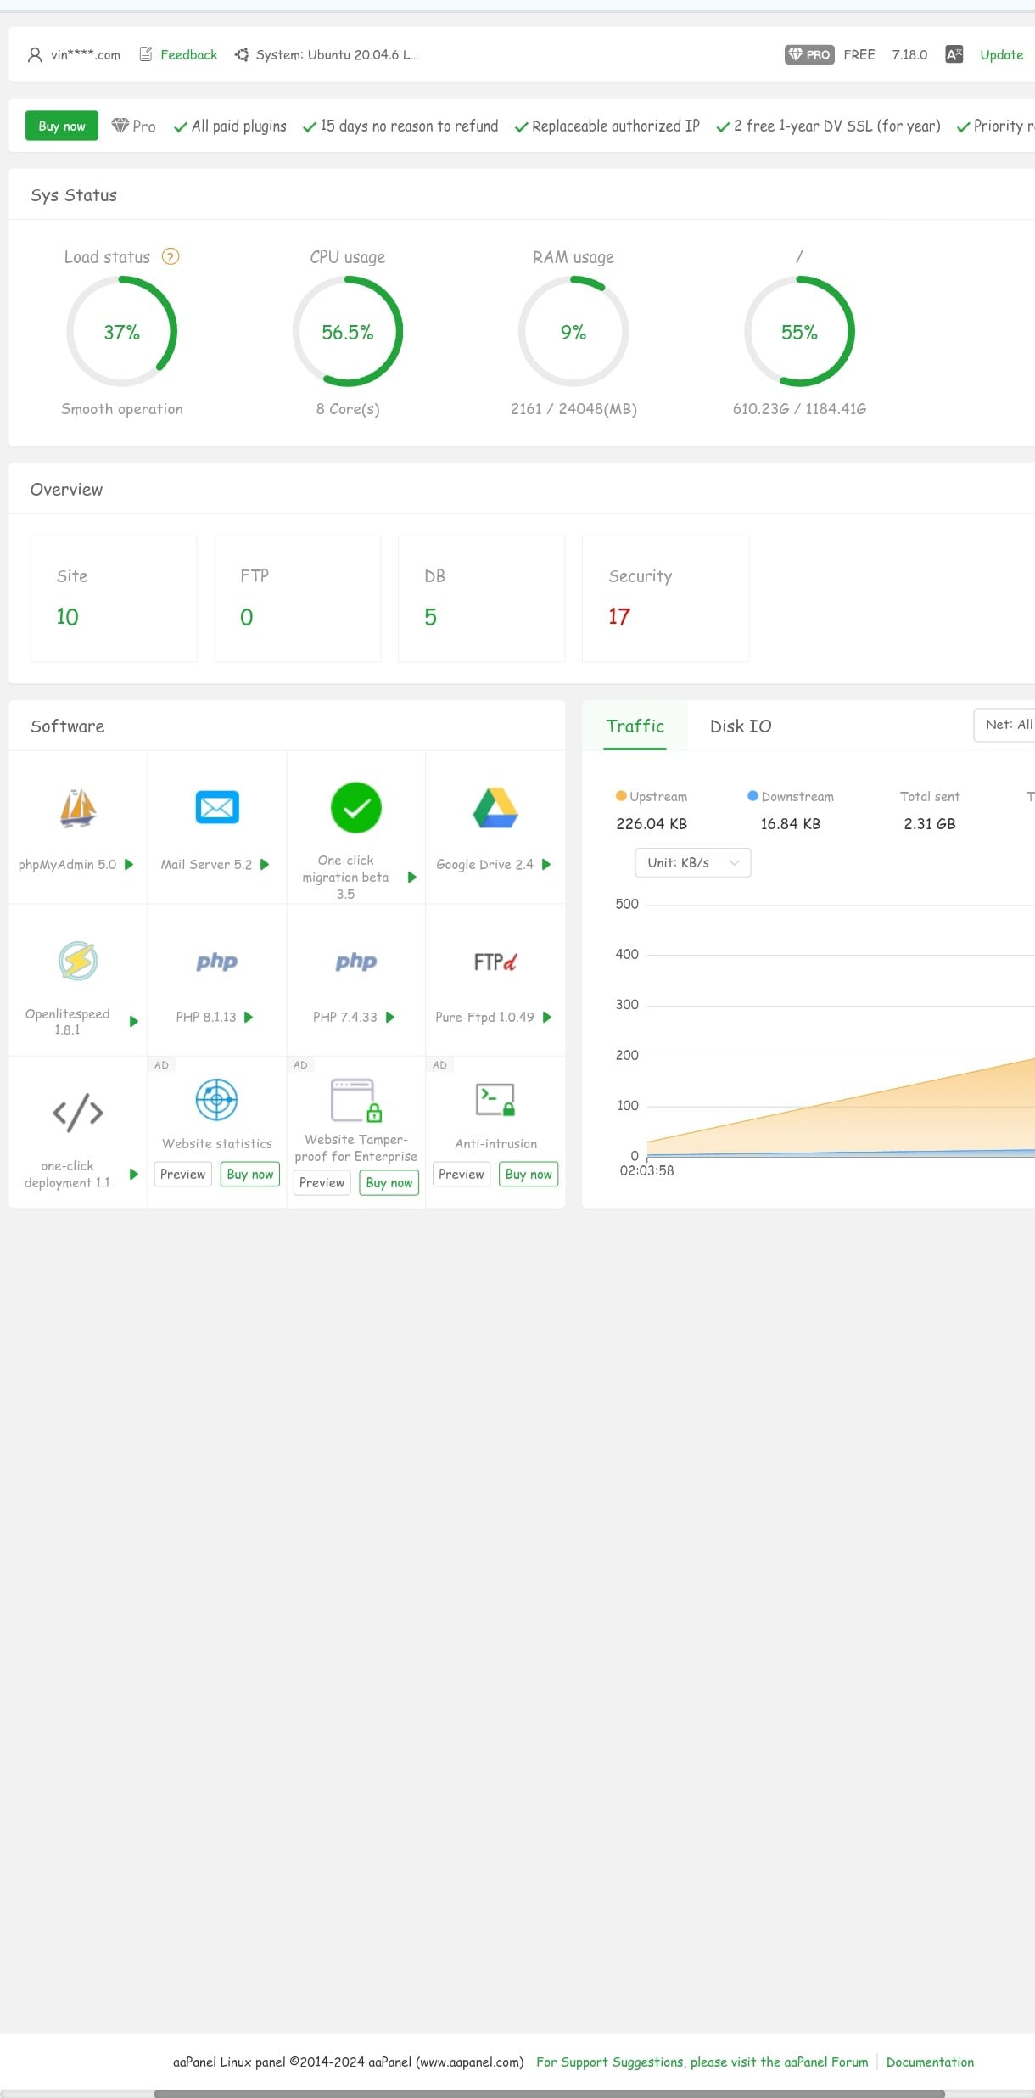Click the language translate icon in header
Viewport: 1035px width, 2098px height.
coord(954,54)
